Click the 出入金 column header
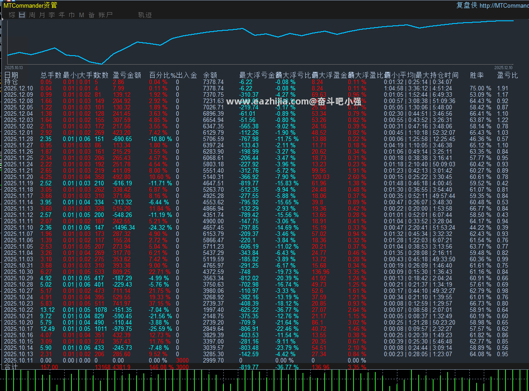529x391 pixels. [x=187, y=75]
